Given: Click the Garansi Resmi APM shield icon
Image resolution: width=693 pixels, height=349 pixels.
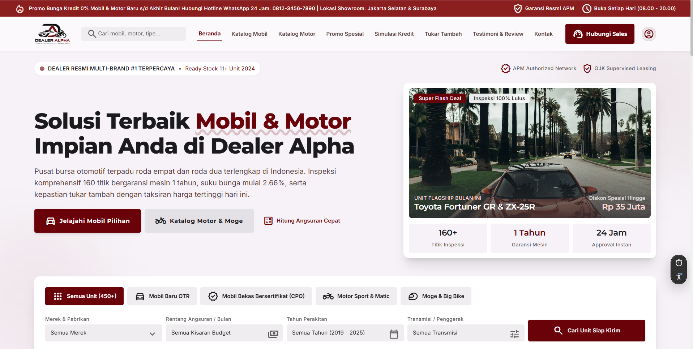Looking at the screenshot, I should [x=518, y=9].
